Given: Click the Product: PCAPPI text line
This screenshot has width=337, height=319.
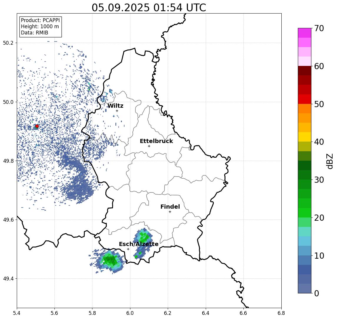Looking at the screenshot, I should [x=40, y=20].
